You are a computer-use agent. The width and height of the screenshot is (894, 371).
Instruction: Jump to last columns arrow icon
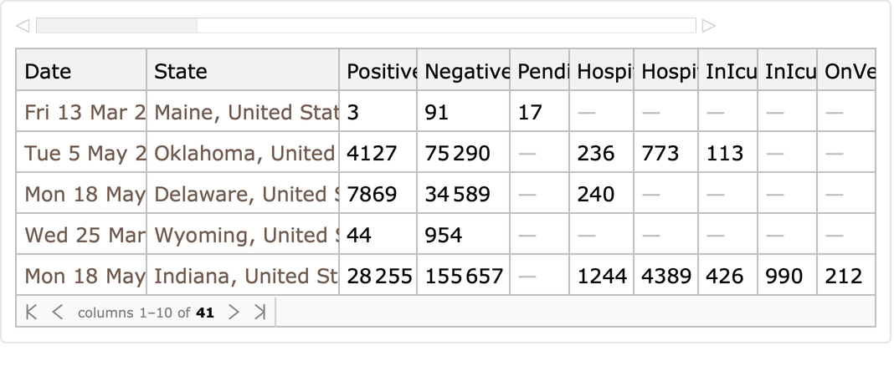click(x=259, y=313)
